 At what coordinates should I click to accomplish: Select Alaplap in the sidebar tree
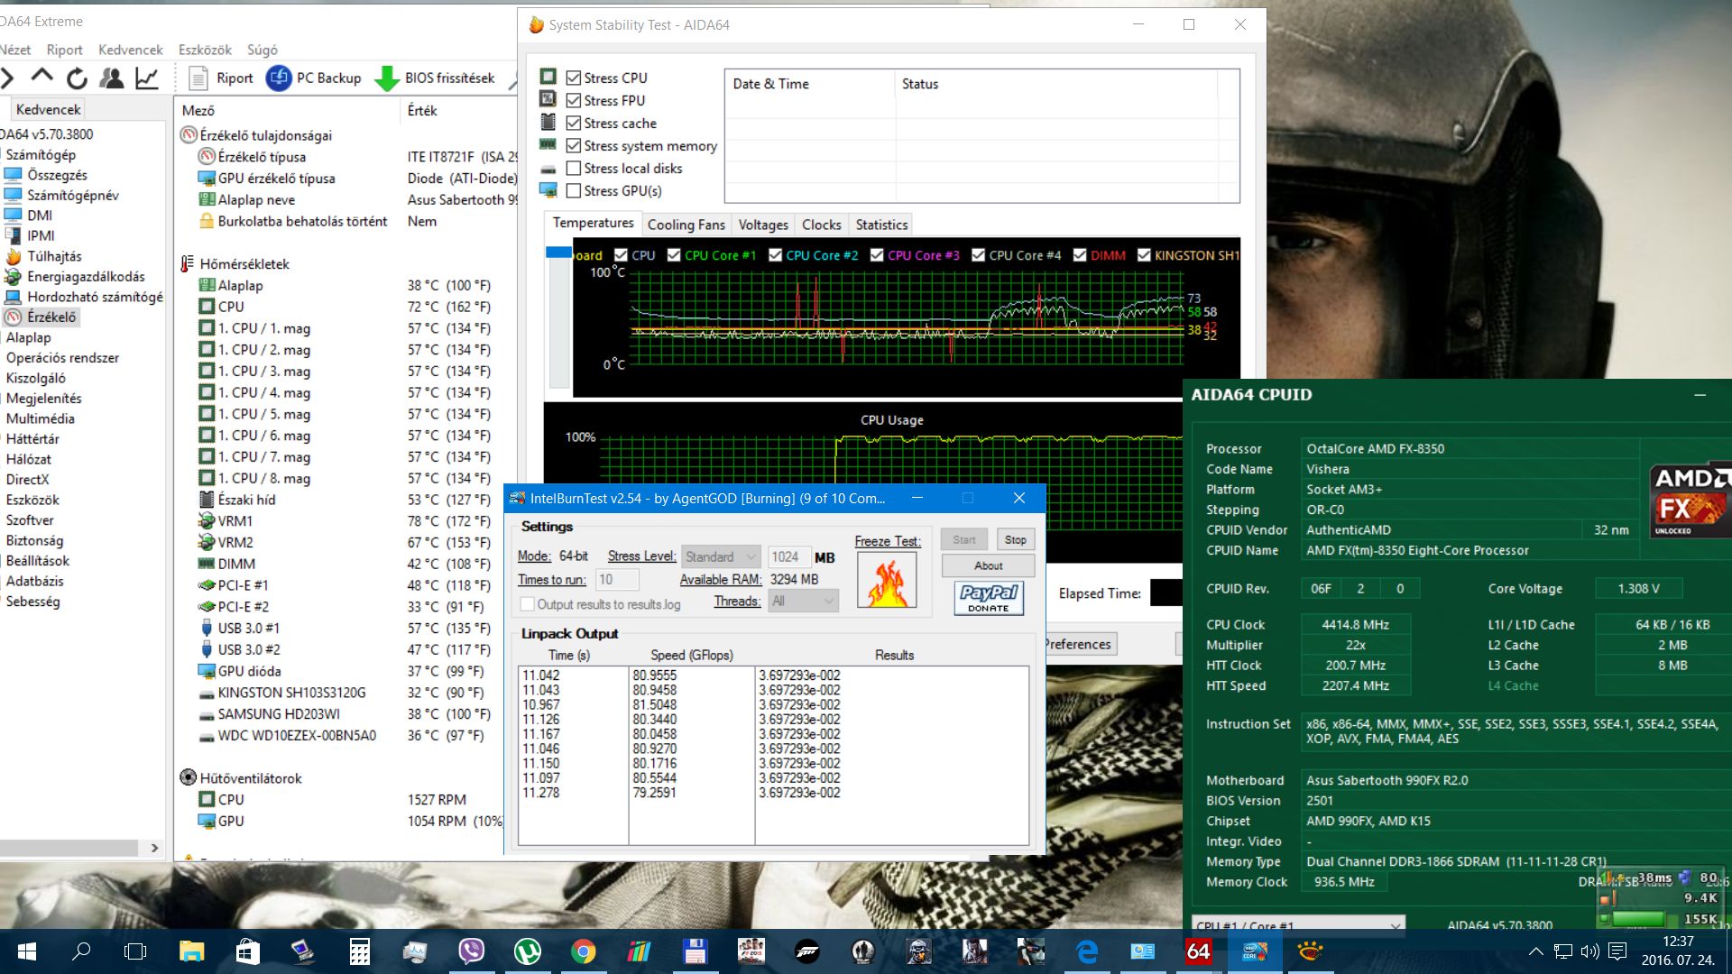click(29, 337)
